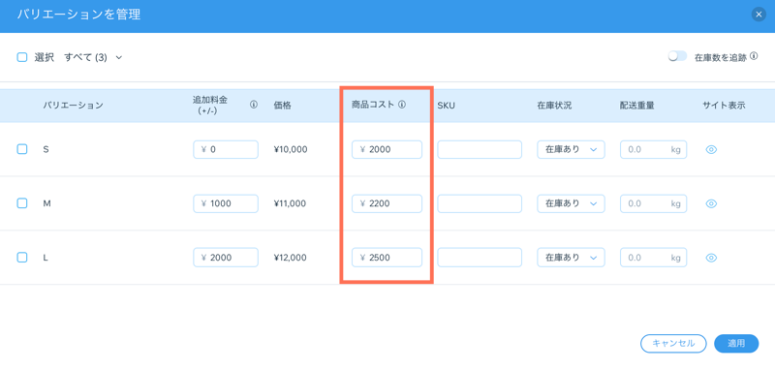Toggle site visibility eye for row L
Image resolution: width=775 pixels, height=370 pixels.
711,258
